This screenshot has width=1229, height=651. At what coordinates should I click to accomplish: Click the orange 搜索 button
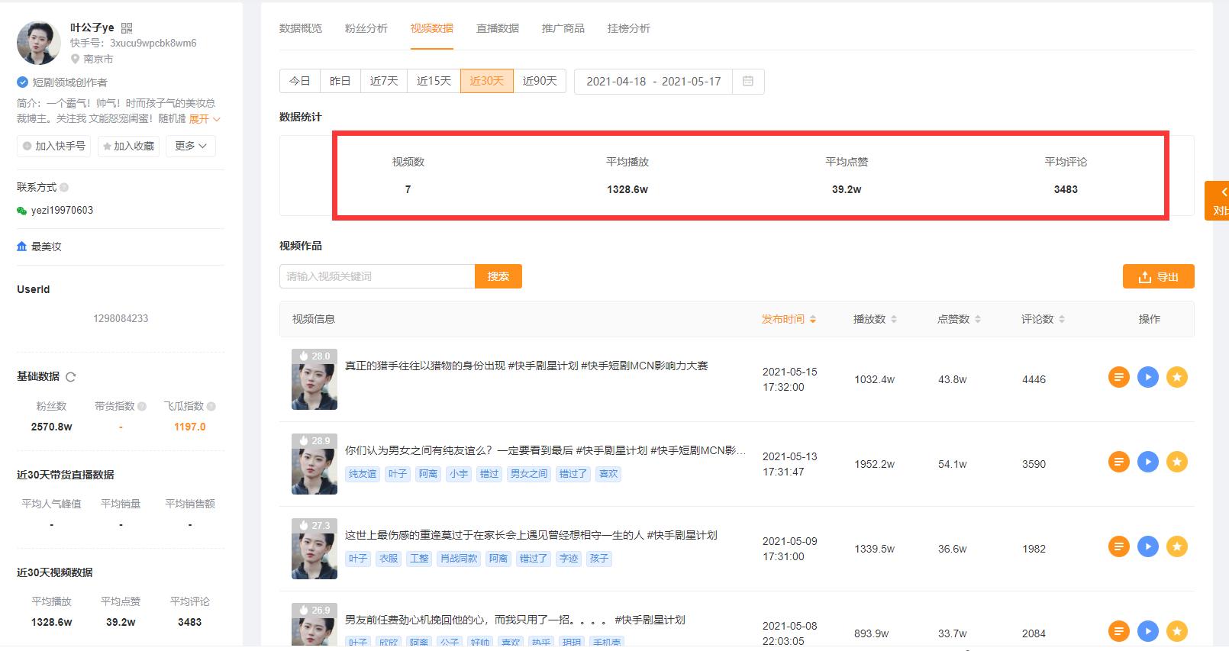click(x=498, y=276)
